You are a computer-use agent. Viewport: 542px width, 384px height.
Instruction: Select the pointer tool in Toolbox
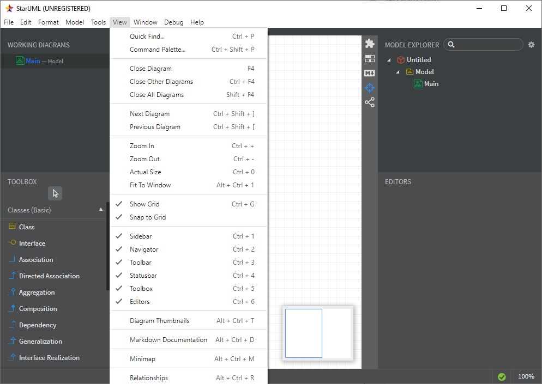click(55, 193)
